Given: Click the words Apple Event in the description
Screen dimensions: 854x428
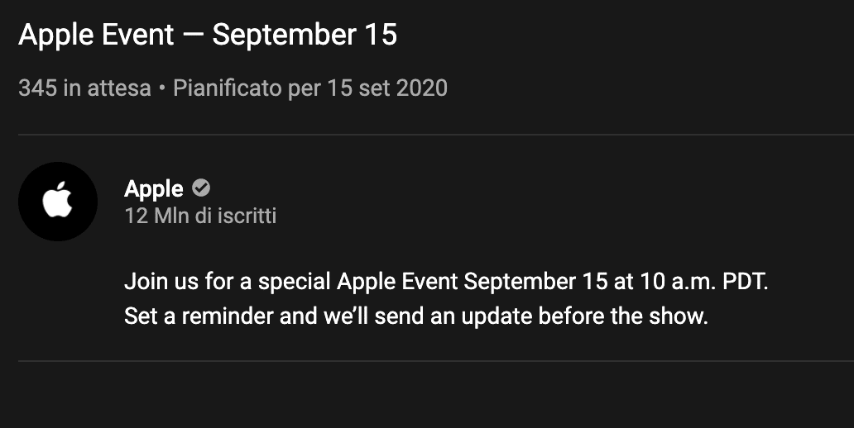Looking at the screenshot, I should (397, 283).
